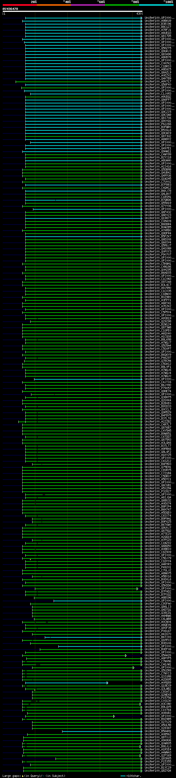This screenshot has width=176, height=778.
Task: Click hit label UniRef100_A9V717
Action: pyautogui.click(x=158, y=81)
